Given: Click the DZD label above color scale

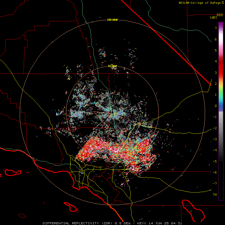Looking at the screenshot, I should [219, 15].
